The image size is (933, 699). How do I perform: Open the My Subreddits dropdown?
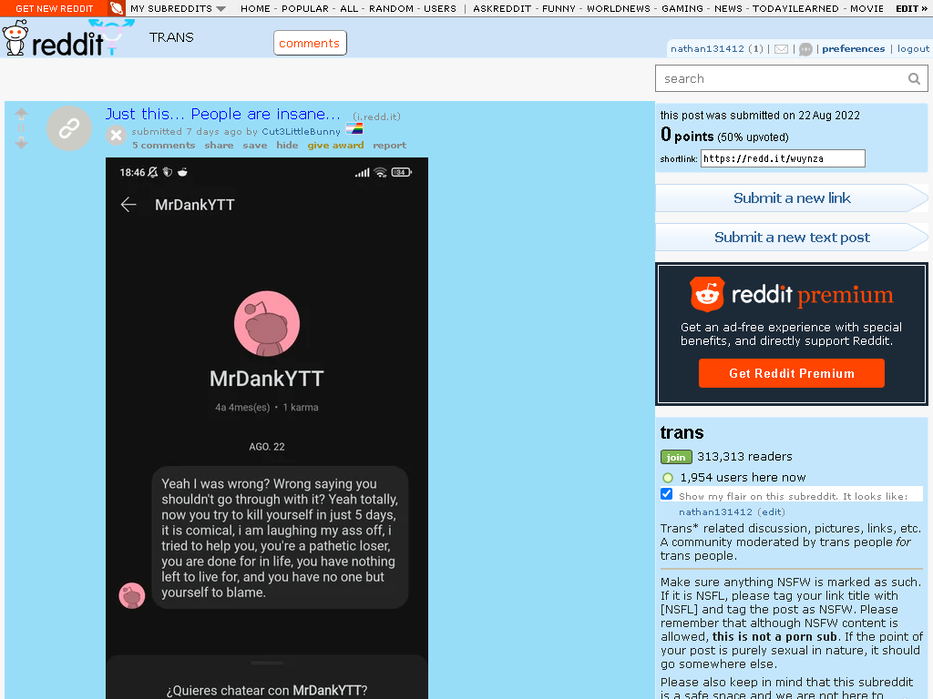(x=178, y=9)
